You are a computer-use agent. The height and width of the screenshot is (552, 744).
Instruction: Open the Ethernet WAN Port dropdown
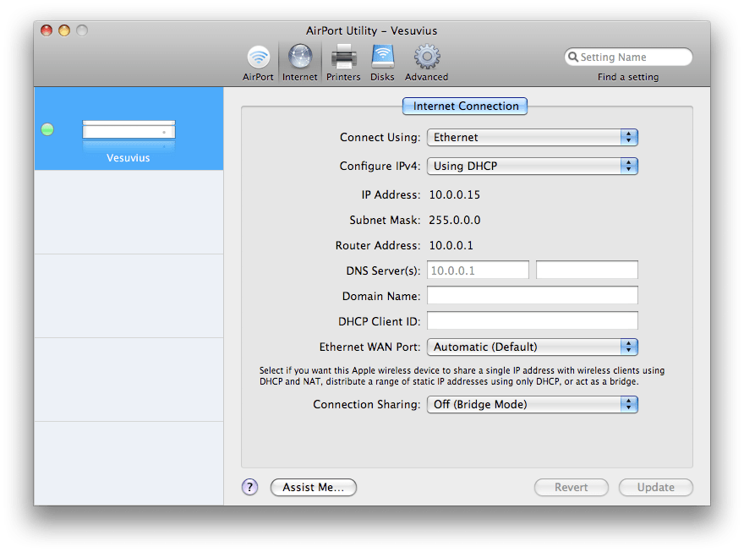point(533,347)
